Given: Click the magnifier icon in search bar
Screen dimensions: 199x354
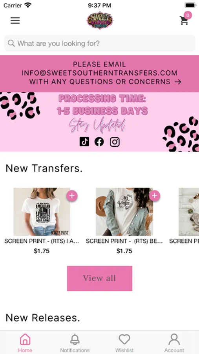Looking at the screenshot, I should [x=11, y=43].
